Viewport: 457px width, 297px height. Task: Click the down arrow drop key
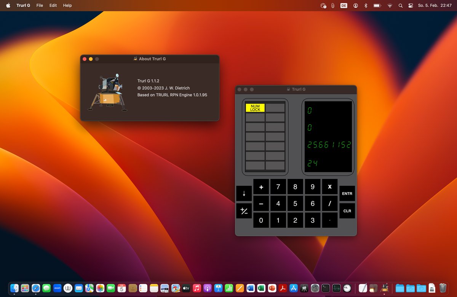[x=244, y=193]
